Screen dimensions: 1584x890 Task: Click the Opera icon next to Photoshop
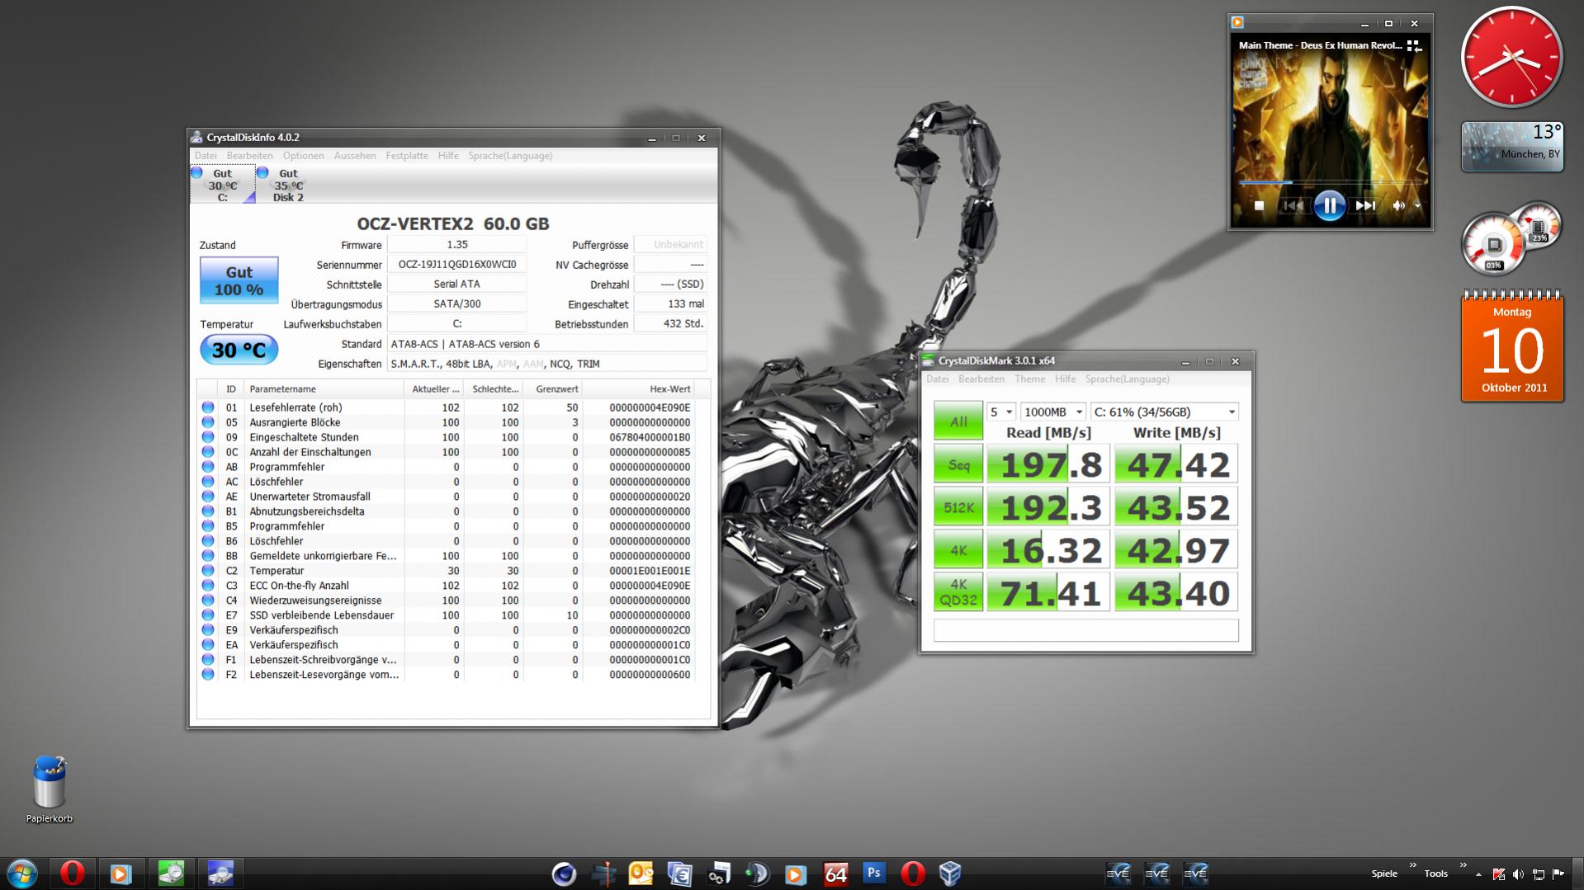(913, 874)
